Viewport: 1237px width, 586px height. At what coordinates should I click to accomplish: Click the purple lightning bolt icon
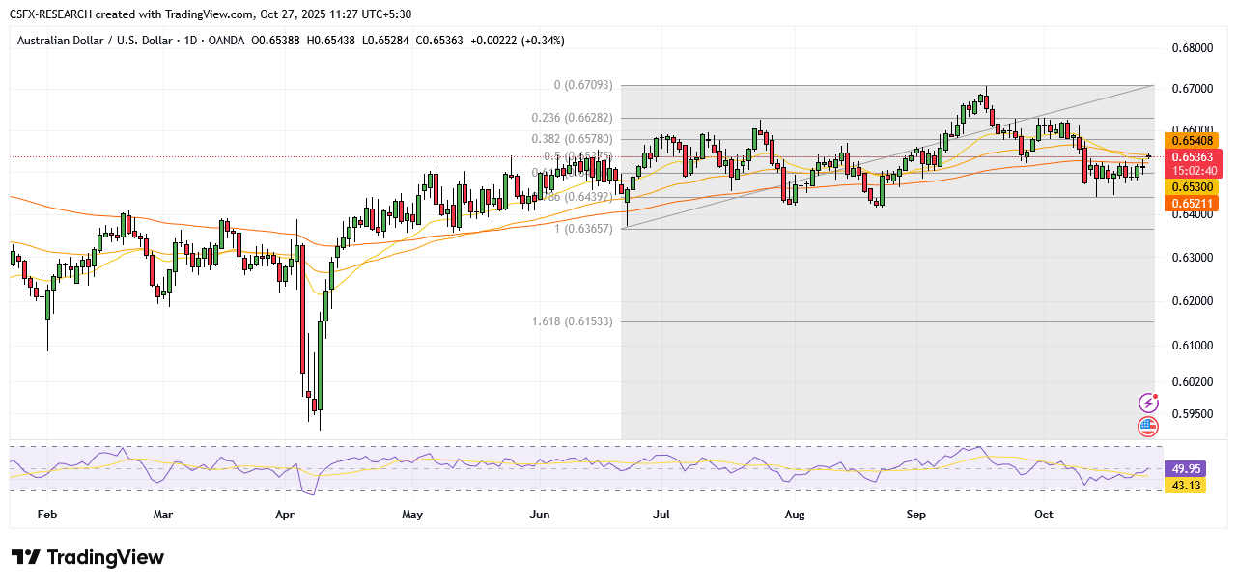coord(1147,403)
